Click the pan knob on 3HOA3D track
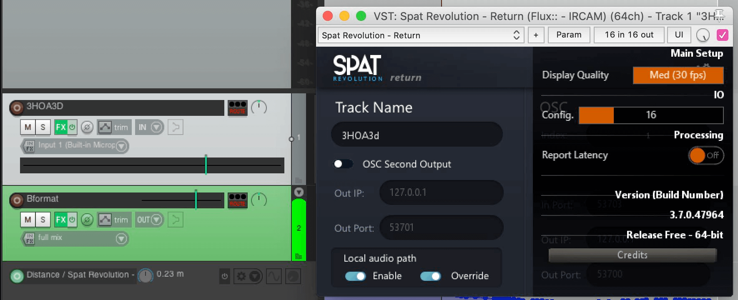738x300 pixels. click(x=259, y=107)
